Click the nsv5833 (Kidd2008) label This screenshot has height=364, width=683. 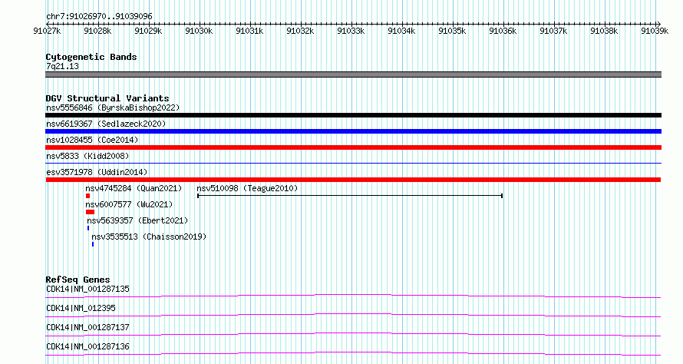[x=87, y=156]
